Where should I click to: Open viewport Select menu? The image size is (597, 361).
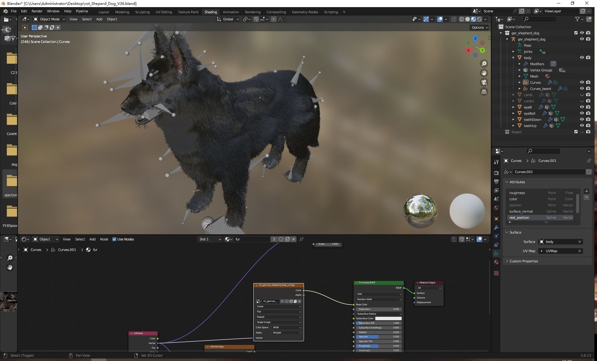click(86, 19)
